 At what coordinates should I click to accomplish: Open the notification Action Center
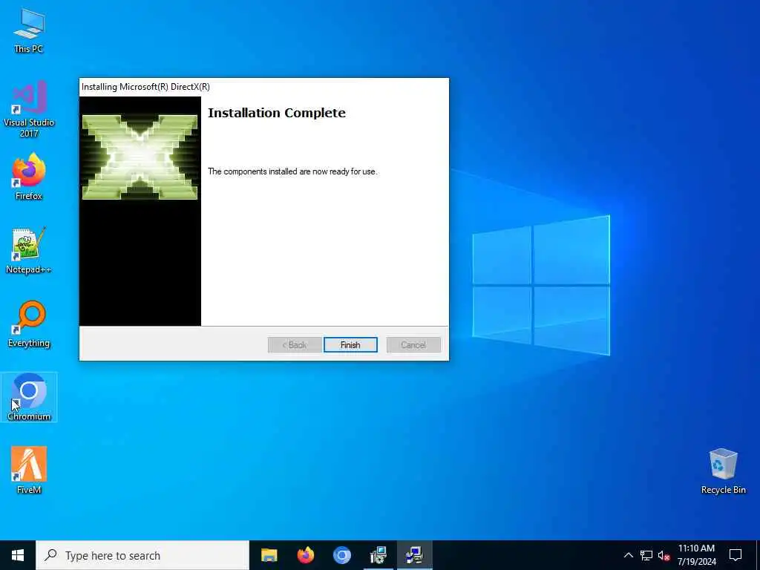[736, 555]
